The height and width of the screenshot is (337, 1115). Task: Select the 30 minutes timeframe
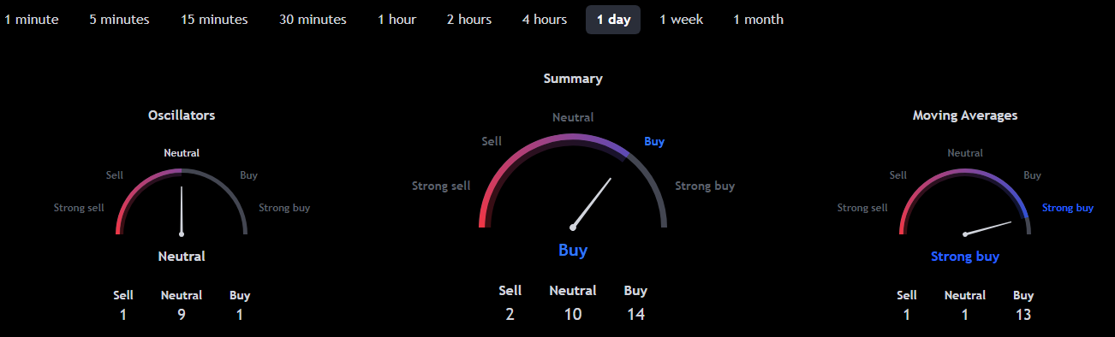pyautogui.click(x=313, y=20)
